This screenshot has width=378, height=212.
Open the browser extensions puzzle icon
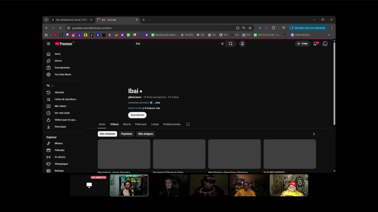tap(273, 28)
